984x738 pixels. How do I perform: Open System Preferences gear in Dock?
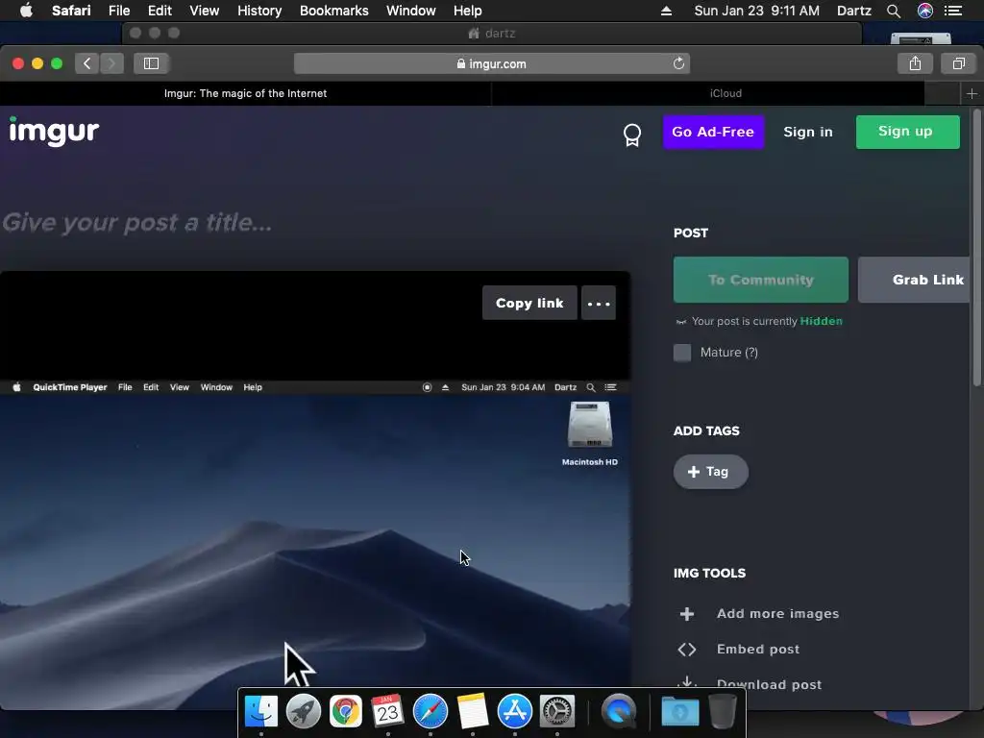pyautogui.click(x=557, y=712)
